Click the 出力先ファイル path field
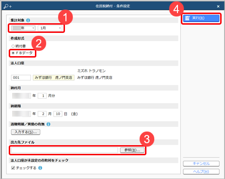 64,150
